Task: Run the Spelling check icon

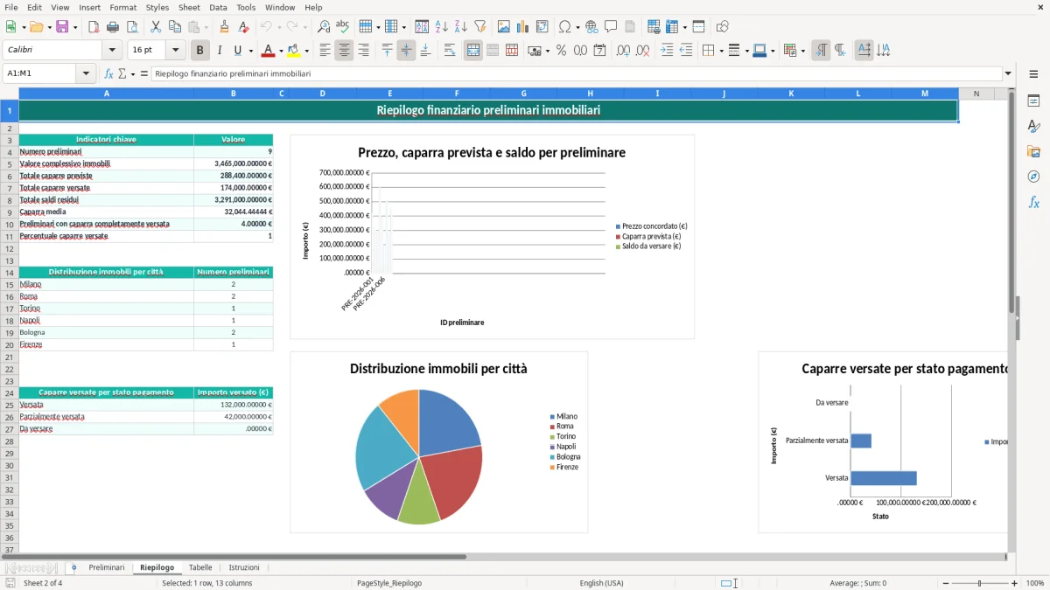Action: [x=343, y=27]
